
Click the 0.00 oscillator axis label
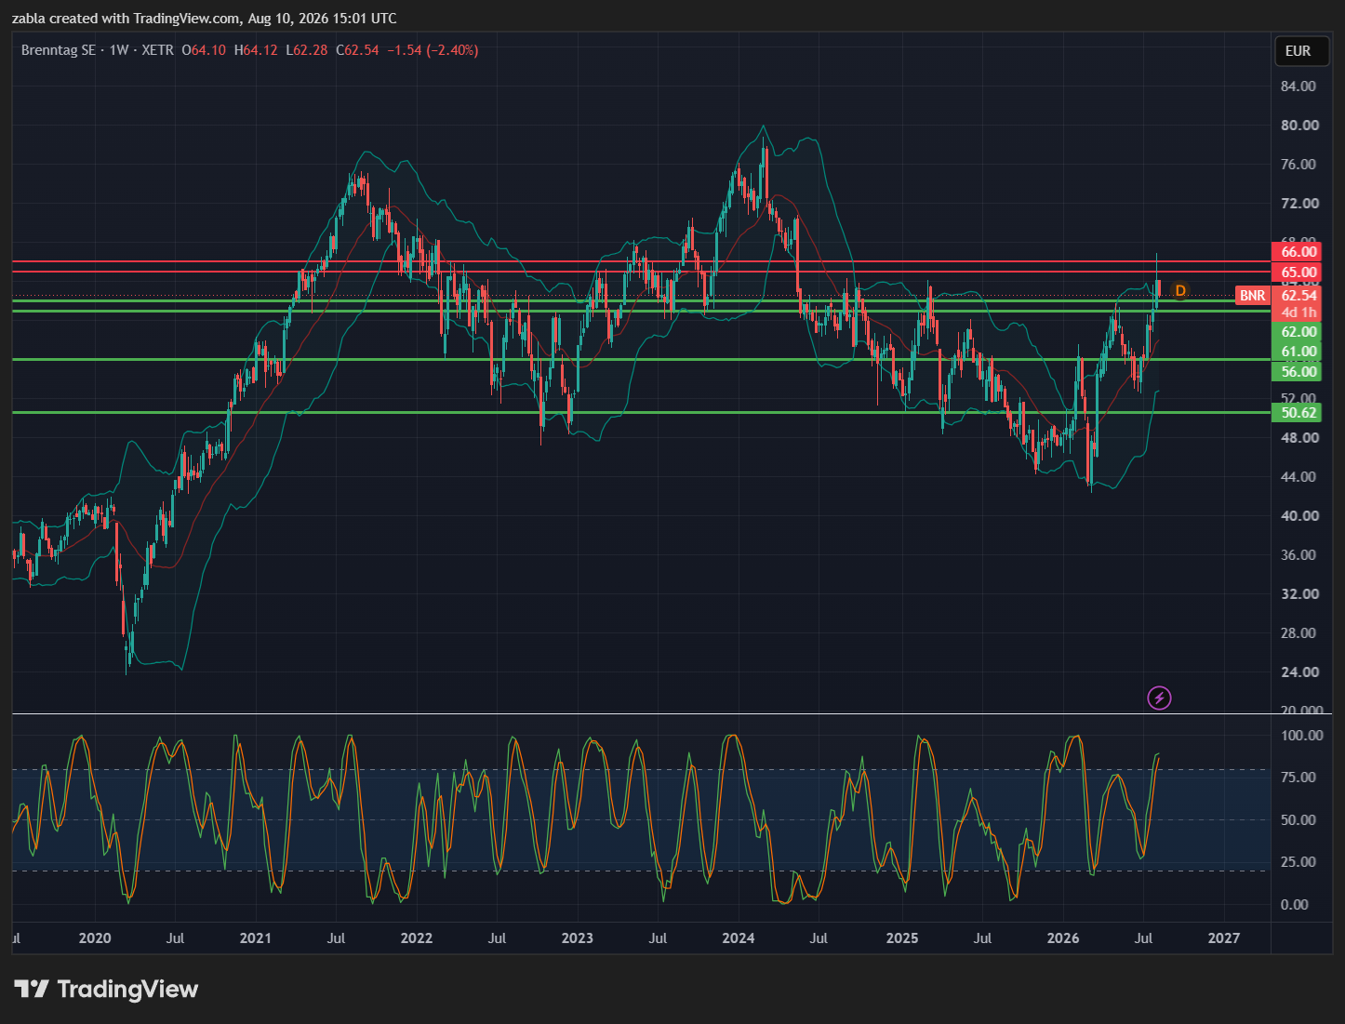(x=1294, y=905)
